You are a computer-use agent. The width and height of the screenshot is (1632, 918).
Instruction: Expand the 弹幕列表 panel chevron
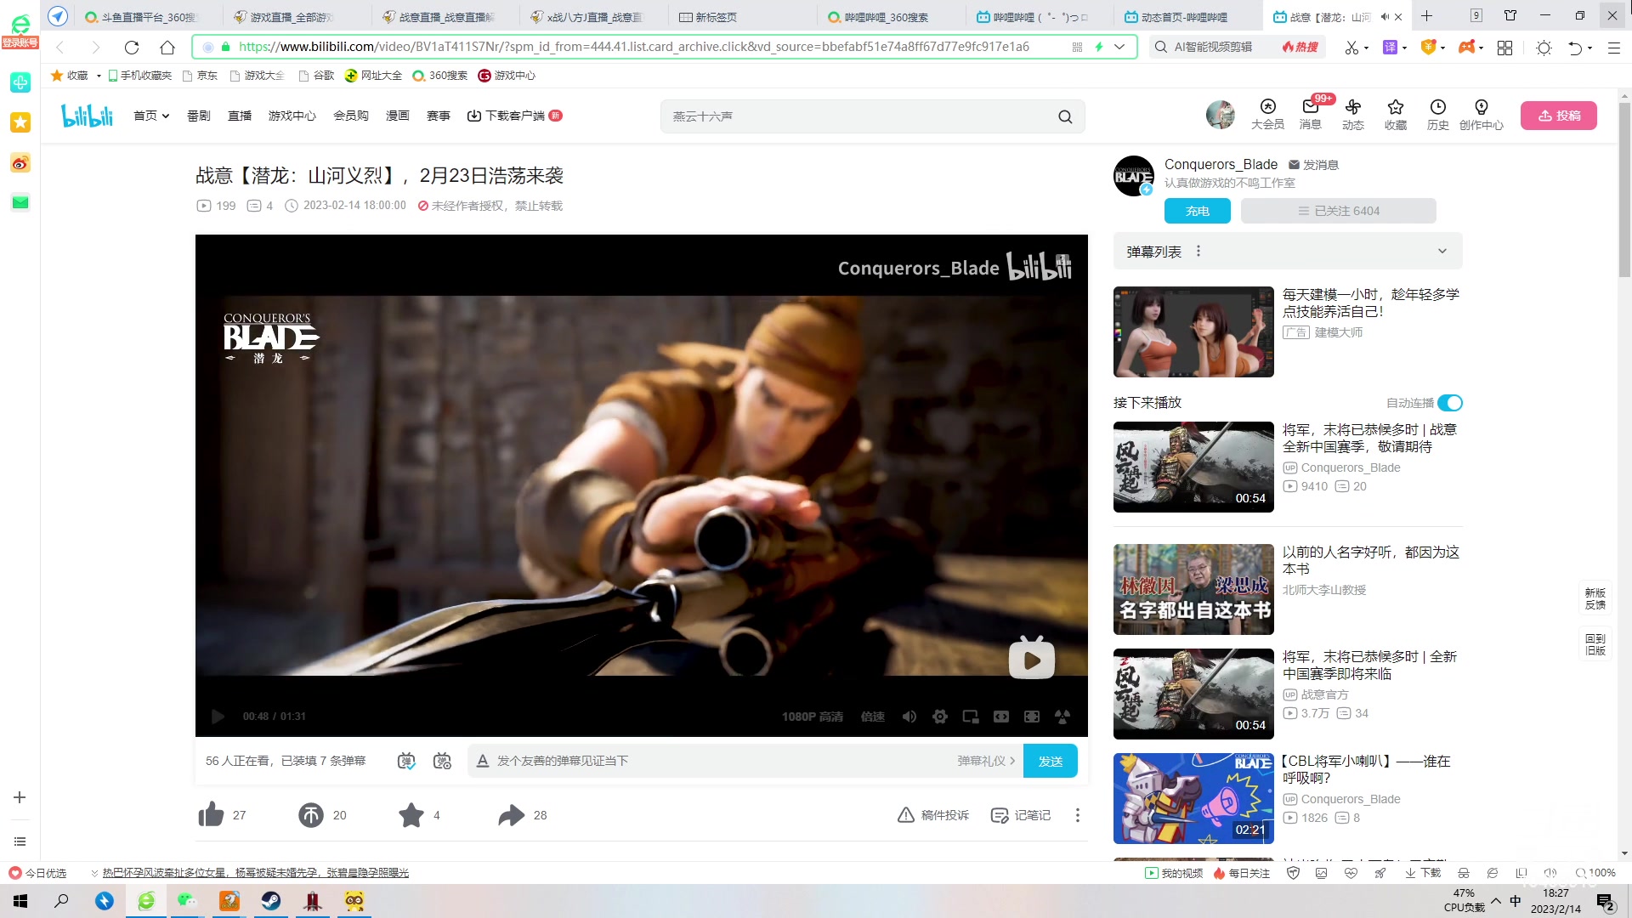[1442, 252]
